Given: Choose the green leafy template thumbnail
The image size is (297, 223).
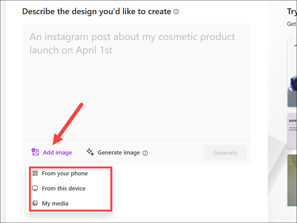Looking at the screenshot, I should [x=292, y=180].
